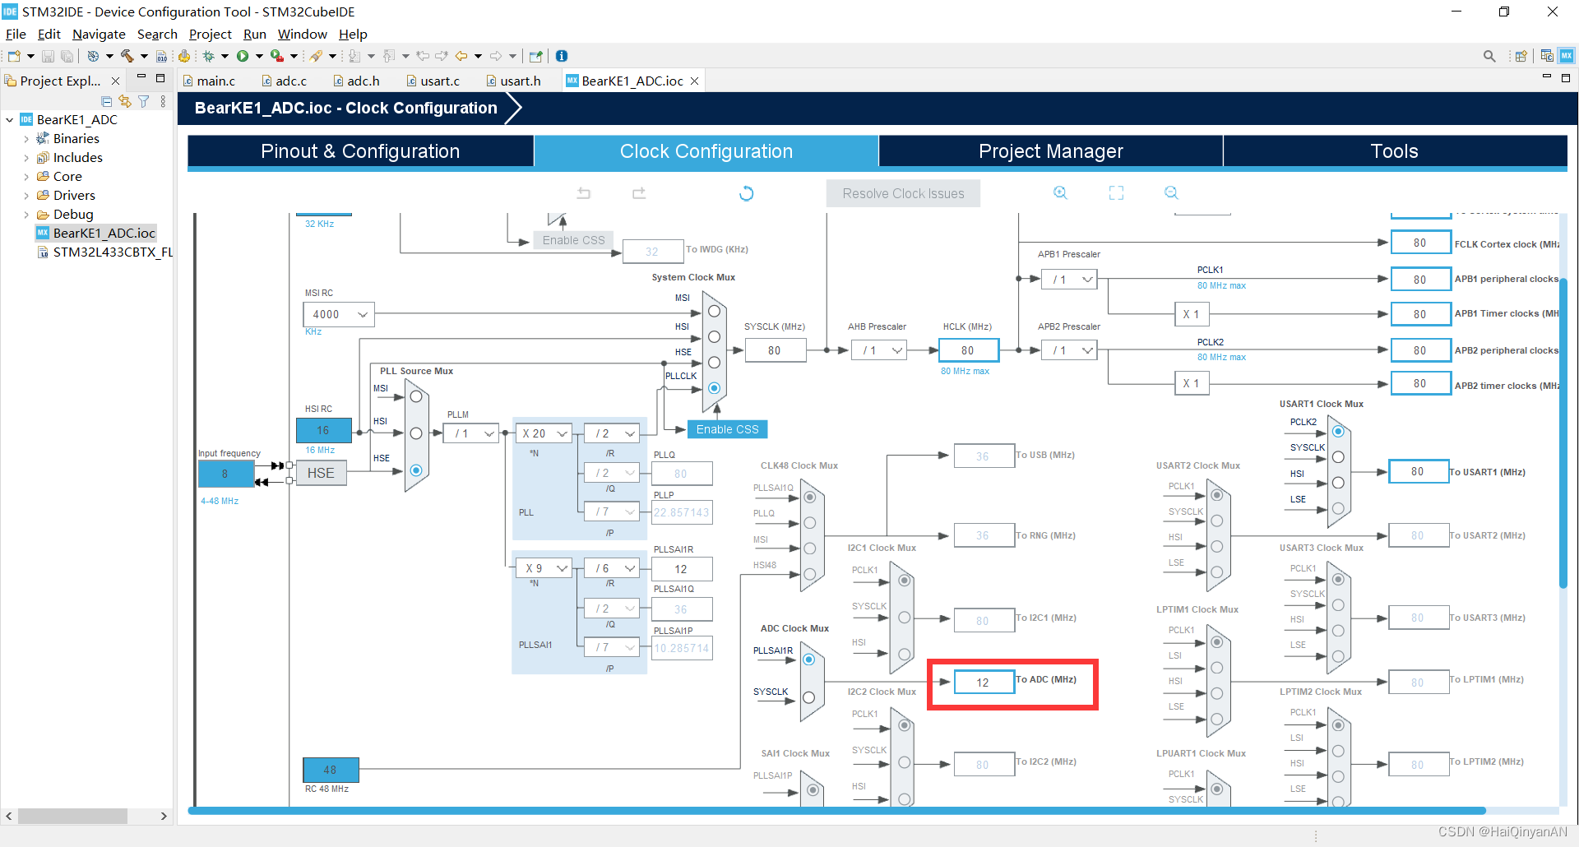1579x847 pixels.
Task: Select MSI in the PLL Source Mux
Action: click(x=416, y=396)
